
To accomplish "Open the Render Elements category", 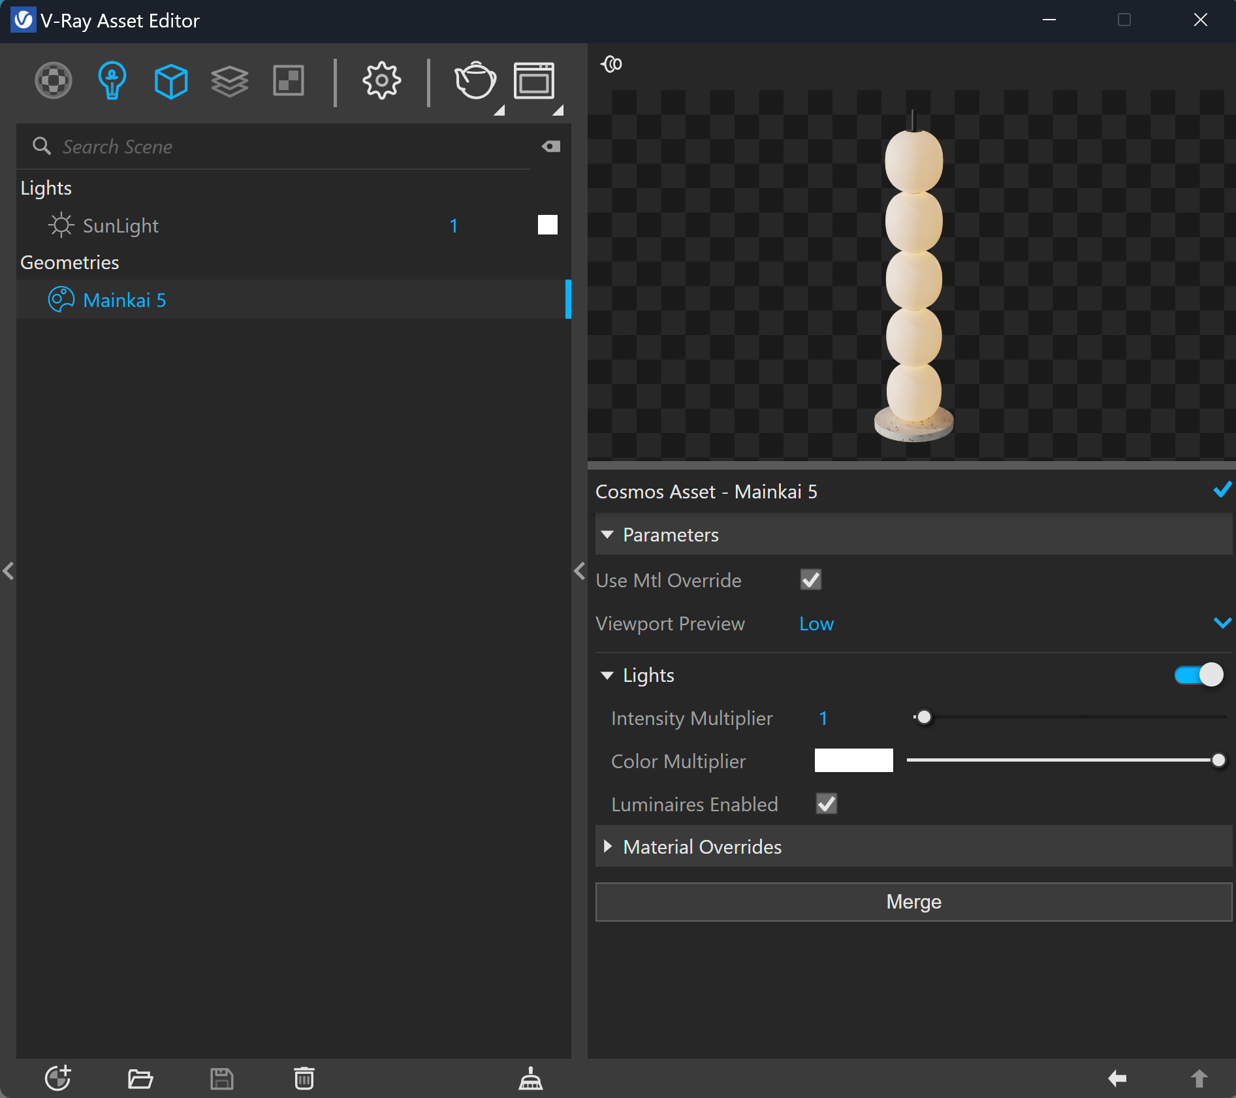I will [x=230, y=82].
